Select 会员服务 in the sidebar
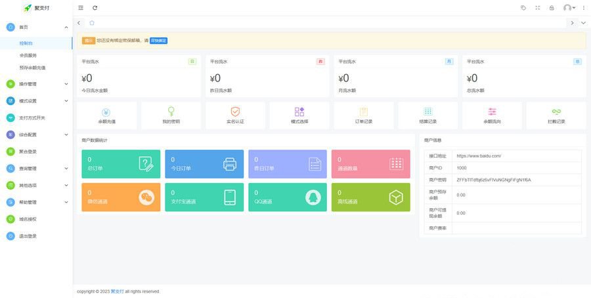This screenshot has width=591, height=298. click(28, 55)
